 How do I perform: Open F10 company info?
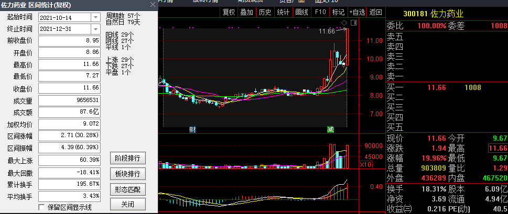pyautogui.click(x=320, y=12)
